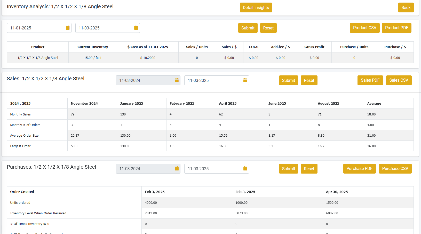Open calendar for the 11-01-2025 start date
Viewport: 421px width, 234px height.
tap(68, 28)
